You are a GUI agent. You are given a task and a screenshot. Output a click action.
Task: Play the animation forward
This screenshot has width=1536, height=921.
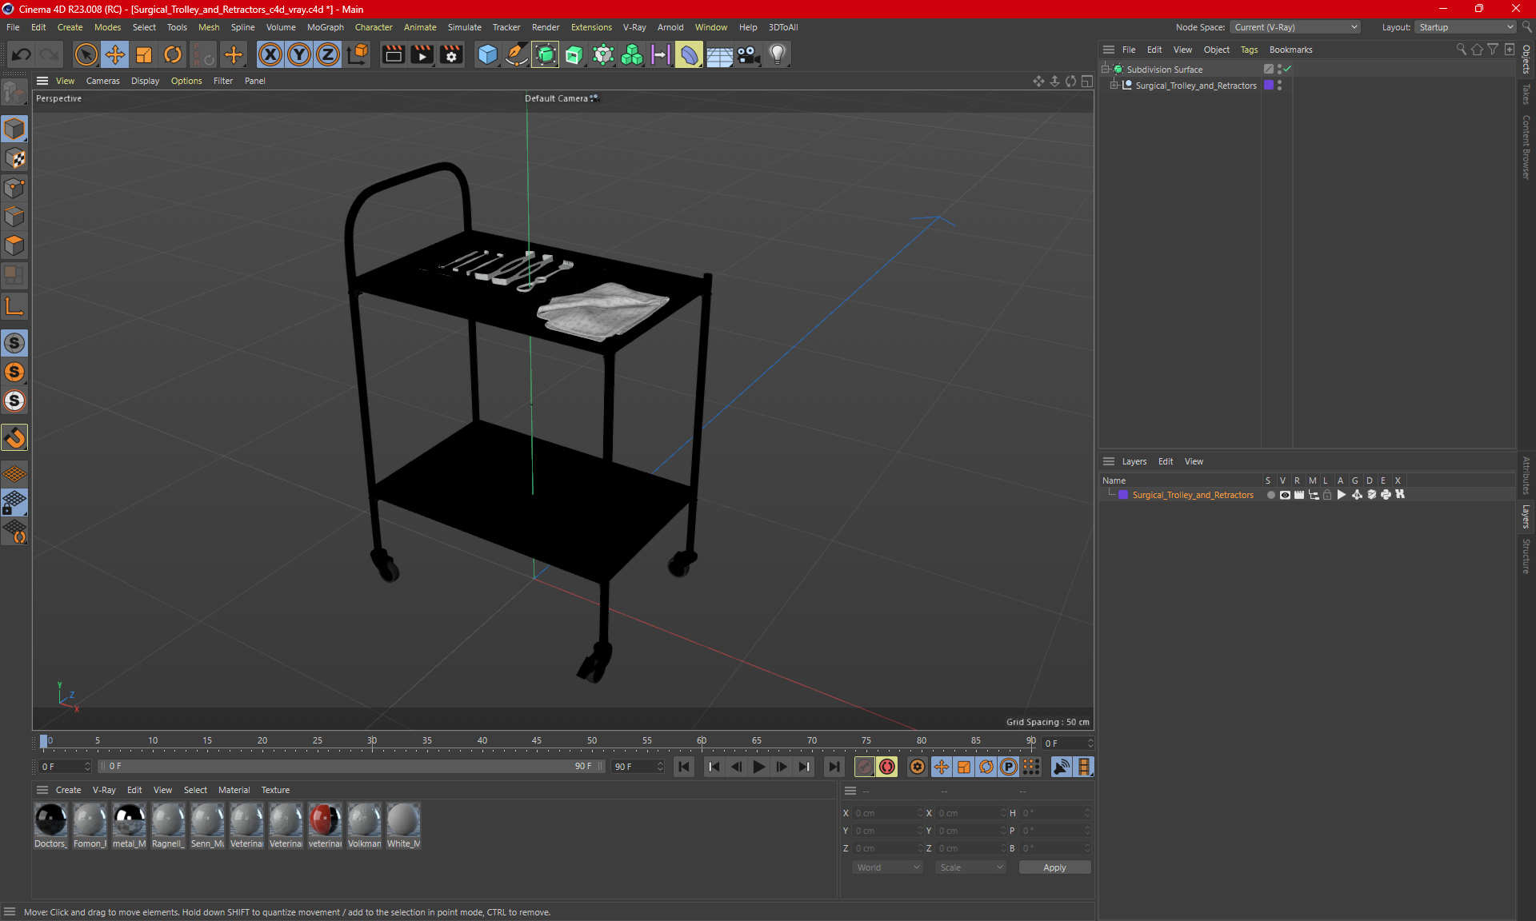[758, 767]
